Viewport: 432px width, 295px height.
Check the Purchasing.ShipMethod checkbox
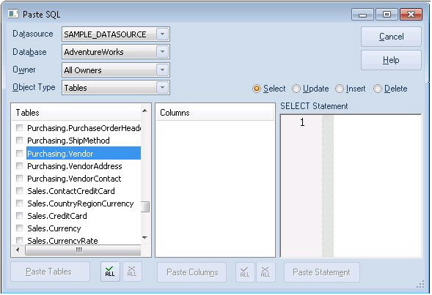(x=20, y=141)
